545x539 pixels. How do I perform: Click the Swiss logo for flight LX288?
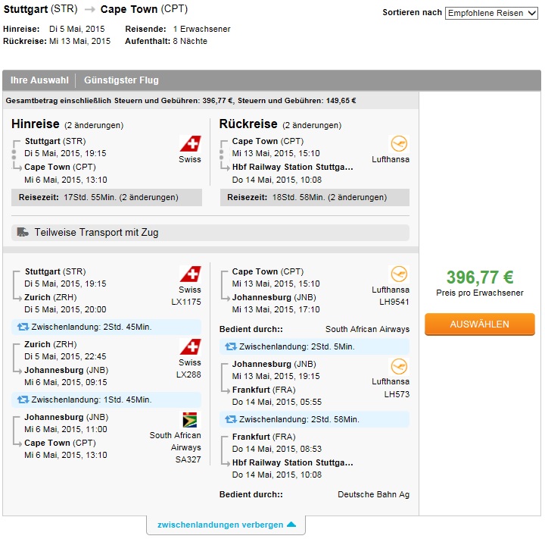190,347
